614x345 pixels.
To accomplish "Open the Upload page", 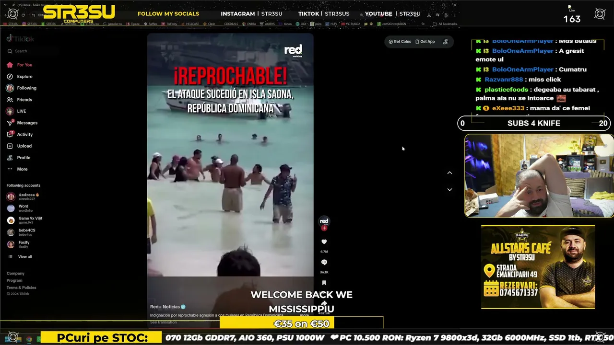I will [19, 146].
